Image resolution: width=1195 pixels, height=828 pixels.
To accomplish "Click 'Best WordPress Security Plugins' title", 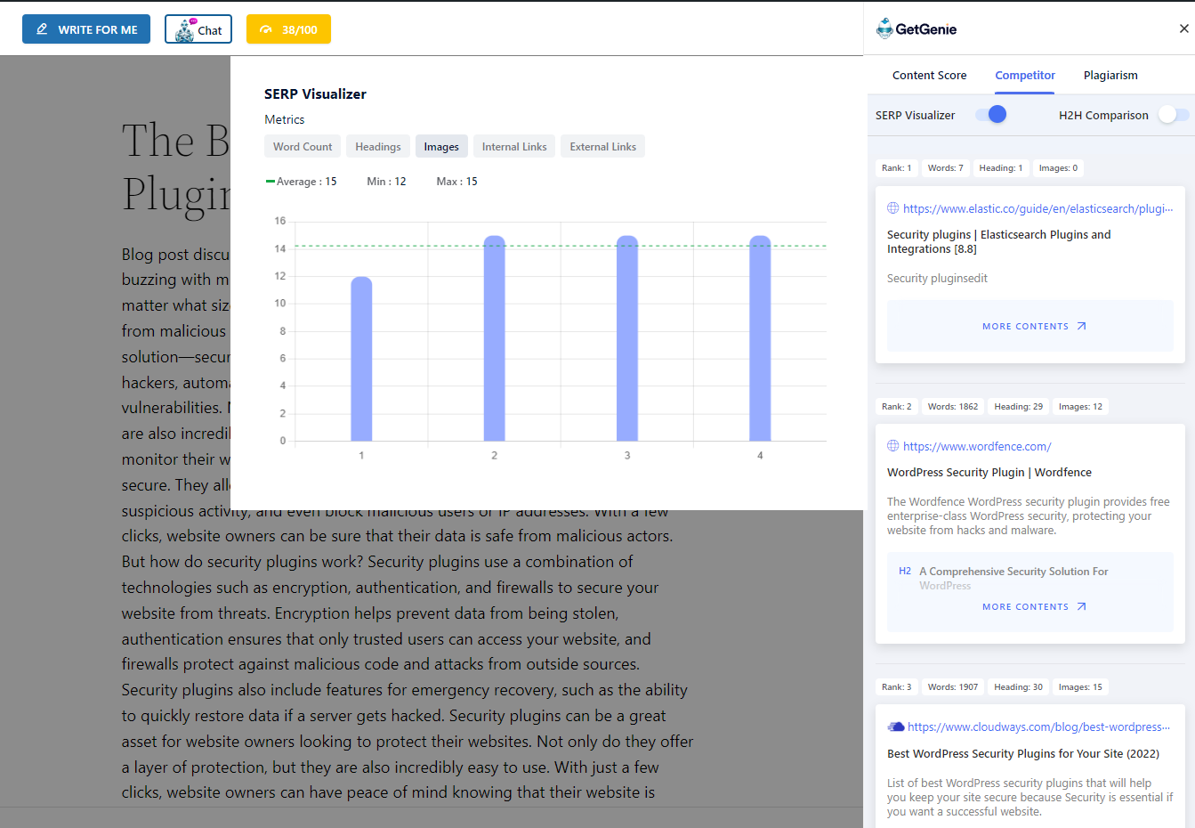I will (x=1023, y=753).
